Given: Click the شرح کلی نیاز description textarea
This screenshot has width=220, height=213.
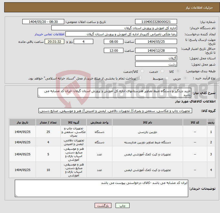Looking at the screenshot, I should pyautogui.click(x=114, y=93).
